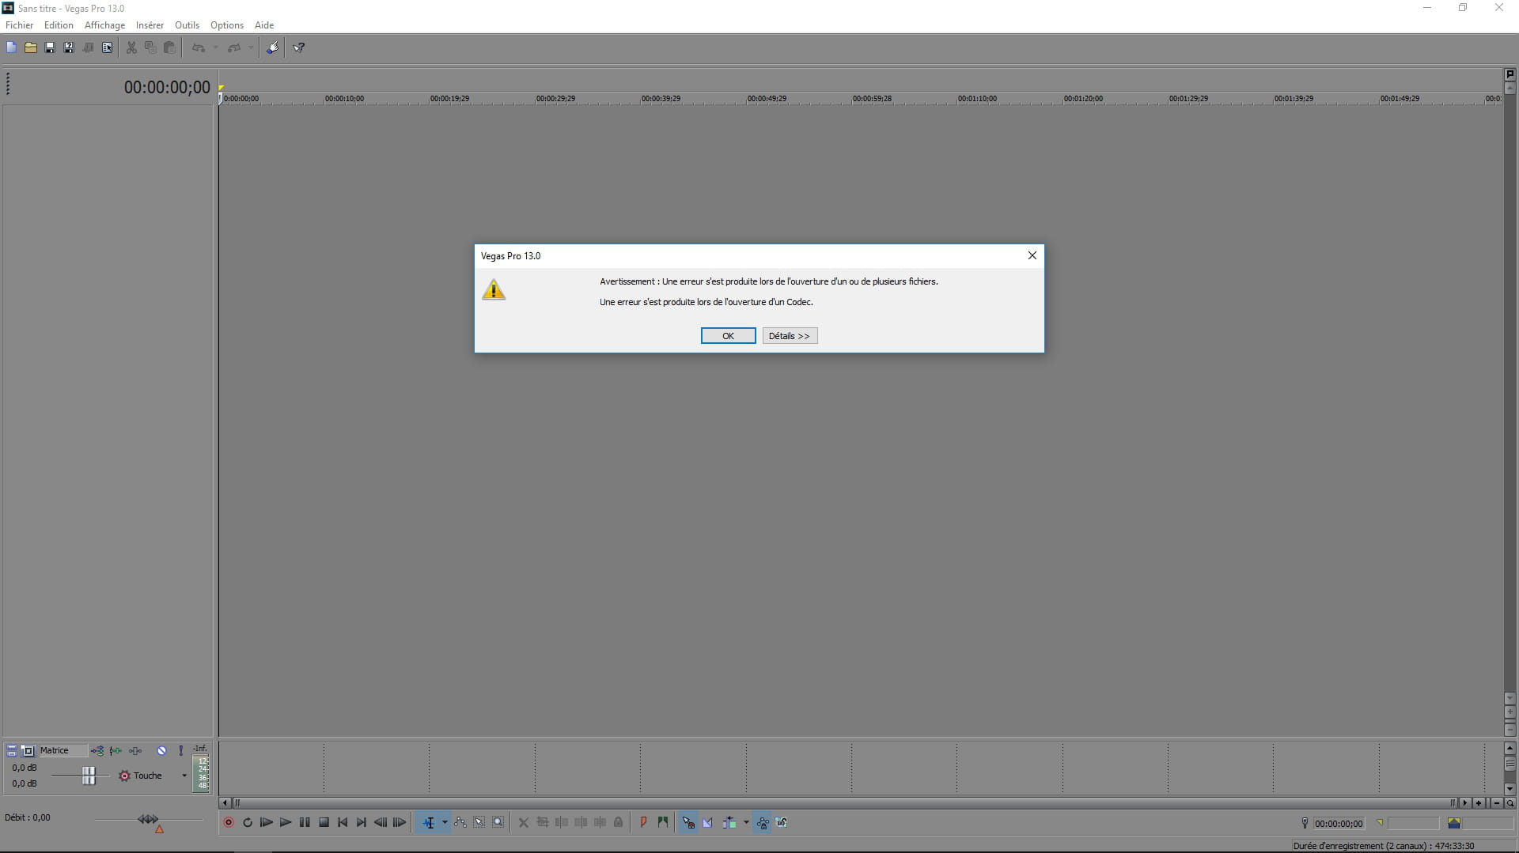Image resolution: width=1519 pixels, height=853 pixels.
Task: Toggle Auto Ripple button
Action: 729,822
